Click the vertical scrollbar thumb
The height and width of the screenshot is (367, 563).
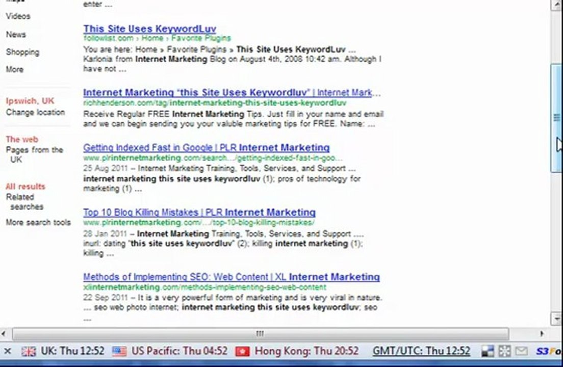coord(556,118)
